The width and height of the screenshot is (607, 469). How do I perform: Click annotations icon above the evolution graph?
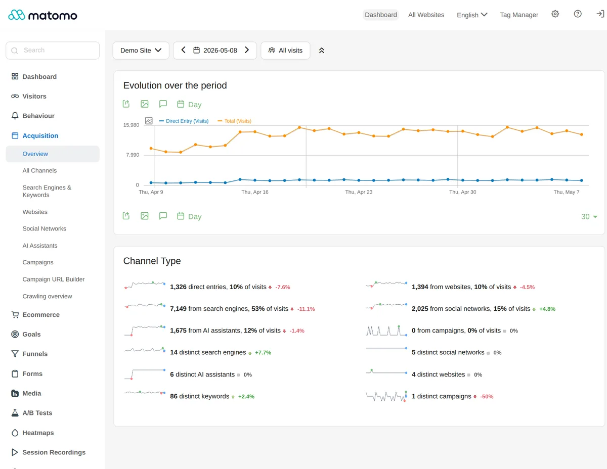coord(163,104)
